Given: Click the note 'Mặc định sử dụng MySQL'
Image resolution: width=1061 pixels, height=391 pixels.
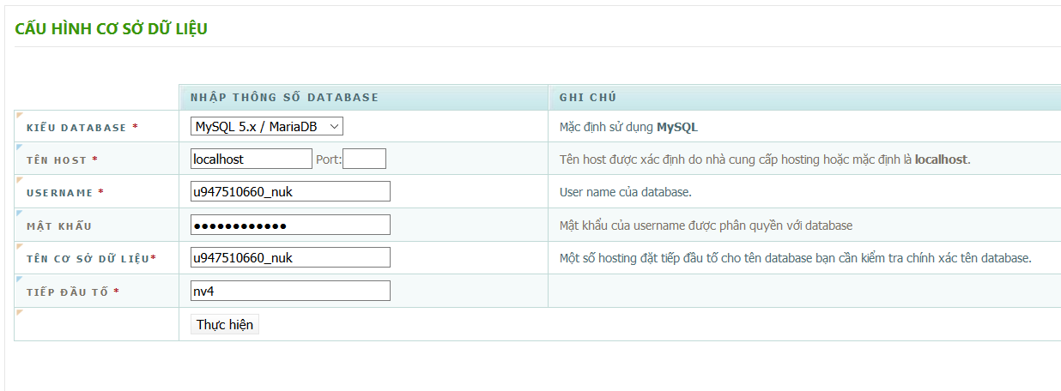Looking at the screenshot, I should click(x=628, y=127).
